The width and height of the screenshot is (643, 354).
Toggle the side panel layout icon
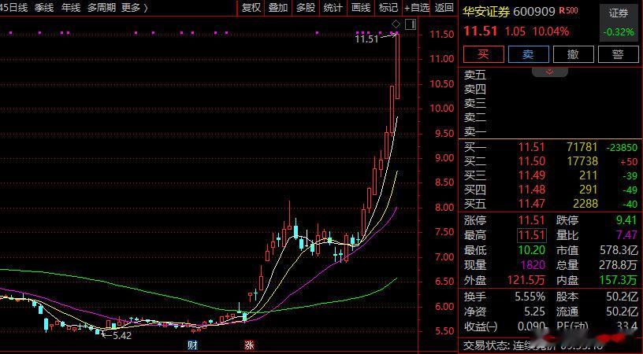coord(411,24)
